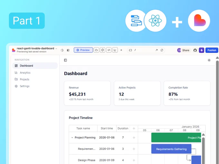Click the Projects folder icon in the sidebar
219x164 pixels.
click(x=16, y=79)
